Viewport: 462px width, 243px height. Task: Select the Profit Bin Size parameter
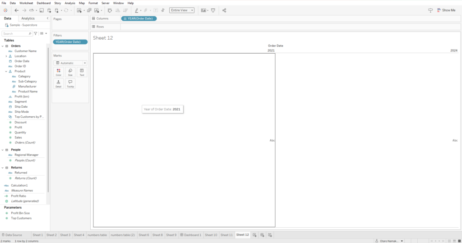(x=20, y=213)
